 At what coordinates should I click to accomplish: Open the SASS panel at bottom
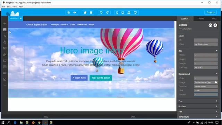133,117
